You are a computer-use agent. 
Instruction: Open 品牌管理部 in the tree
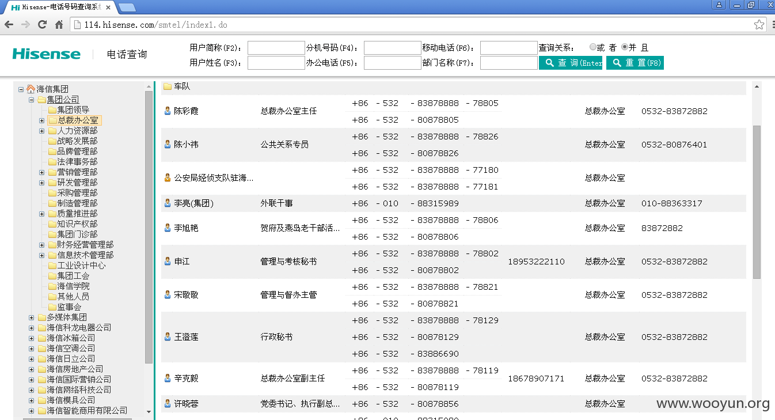[x=77, y=152]
